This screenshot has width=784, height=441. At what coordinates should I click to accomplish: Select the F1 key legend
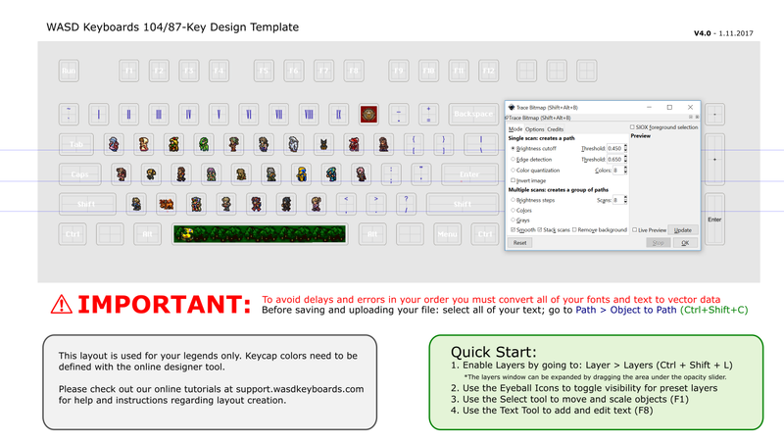click(129, 71)
